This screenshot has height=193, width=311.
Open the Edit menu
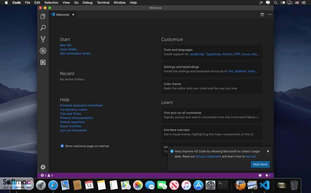coord(37,3)
